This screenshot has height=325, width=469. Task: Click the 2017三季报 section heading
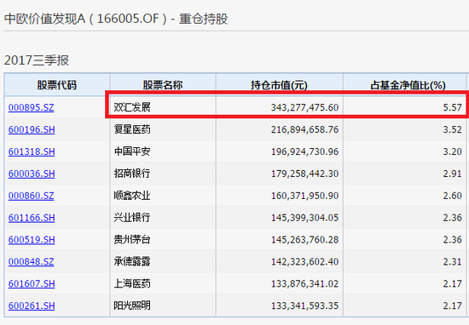coord(37,60)
